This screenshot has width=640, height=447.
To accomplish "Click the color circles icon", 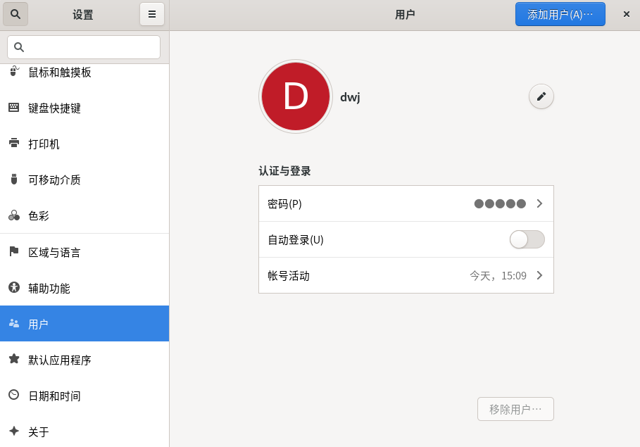I will coord(14,215).
